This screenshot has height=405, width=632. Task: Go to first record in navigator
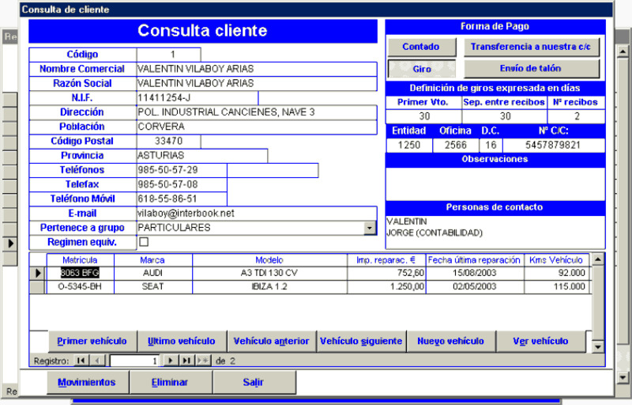(x=81, y=361)
